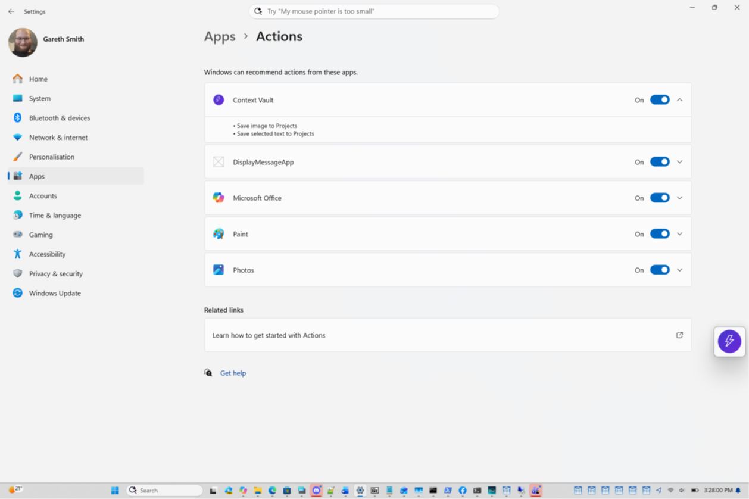Image resolution: width=749 pixels, height=499 pixels.
Task: Click the Context Vault purple app icon
Action: pyautogui.click(x=219, y=100)
